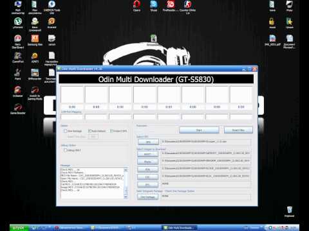Click the EFS file select button
The height and width of the screenshot is (231, 309).
click(147, 184)
